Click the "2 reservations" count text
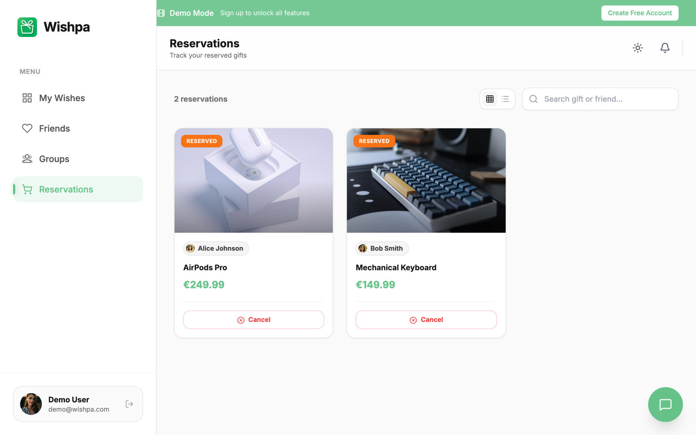696x435 pixels. click(201, 99)
